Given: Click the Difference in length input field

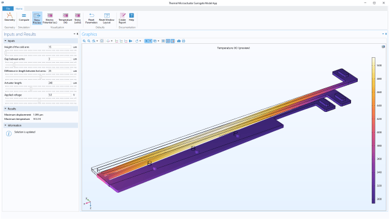Looking at the screenshot, I should [60, 71].
